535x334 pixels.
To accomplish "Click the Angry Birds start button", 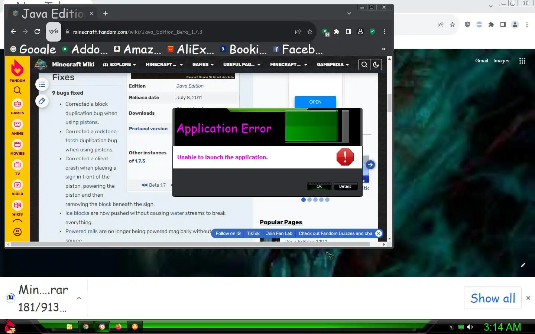I will tap(10, 327).
